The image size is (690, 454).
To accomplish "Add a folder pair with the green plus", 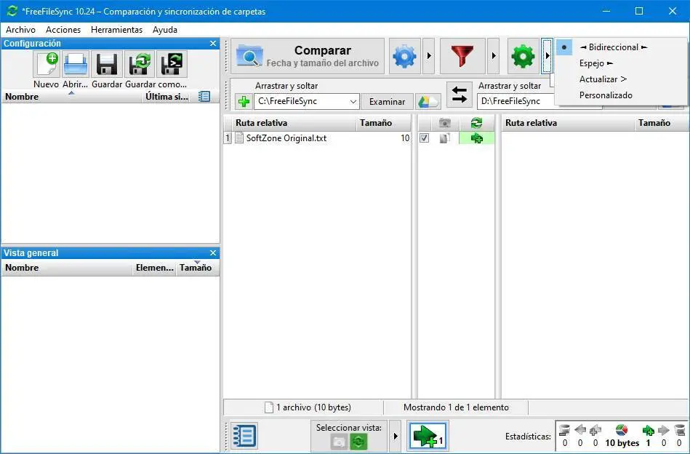I will 244,102.
